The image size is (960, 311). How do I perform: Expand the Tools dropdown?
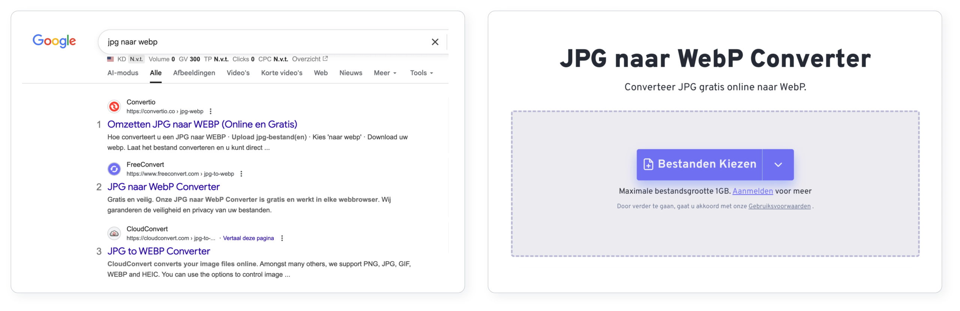click(421, 73)
